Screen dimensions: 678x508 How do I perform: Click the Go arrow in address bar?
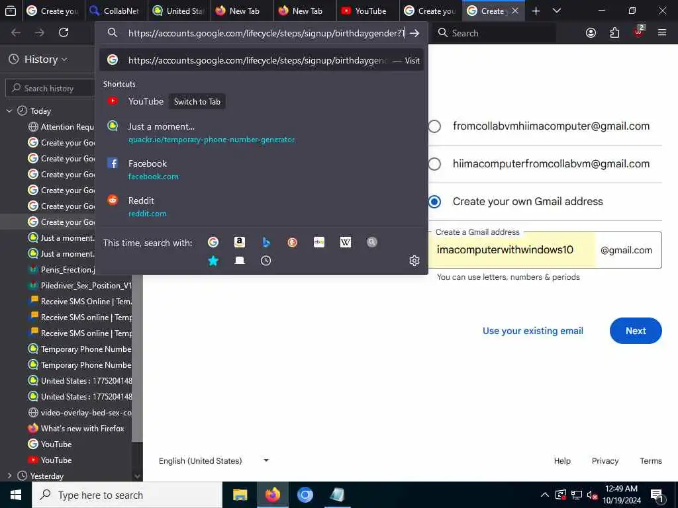(x=414, y=33)
